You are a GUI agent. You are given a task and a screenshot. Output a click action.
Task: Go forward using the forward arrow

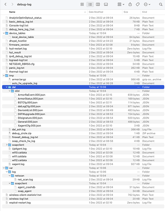(x=12, y=4)
